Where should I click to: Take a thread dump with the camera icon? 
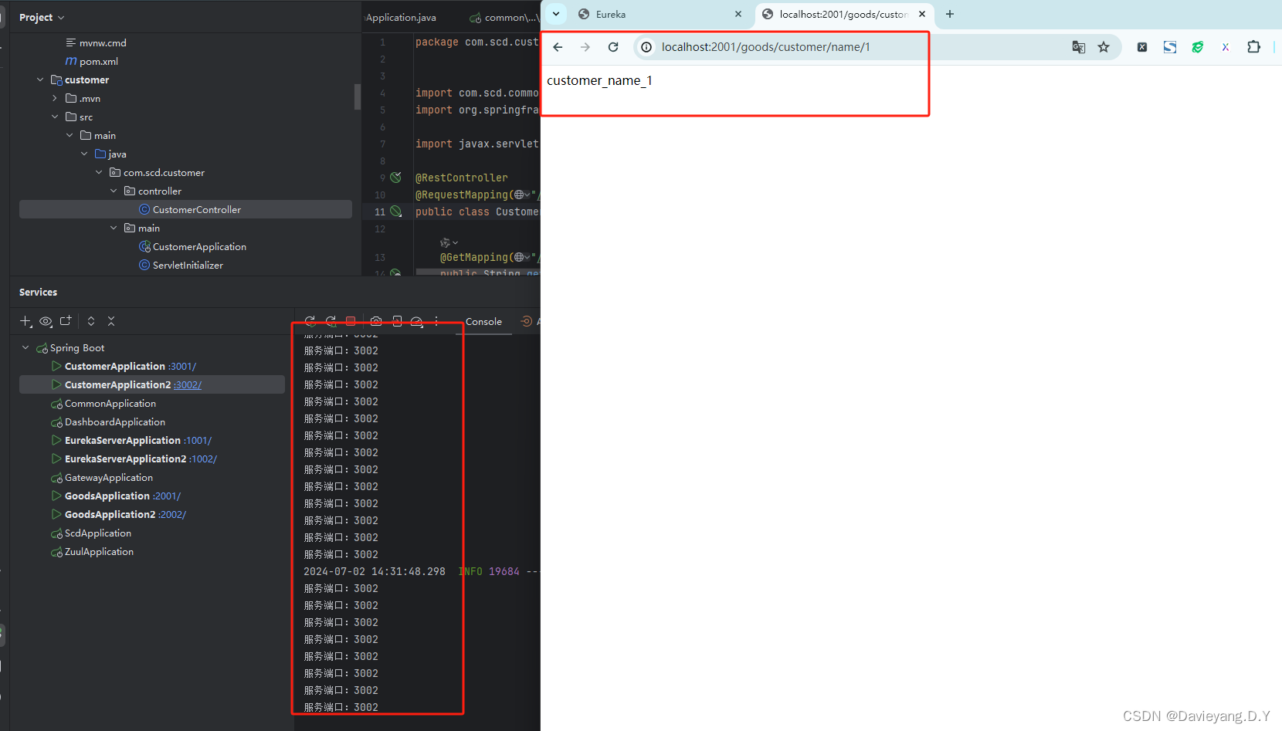376,321
